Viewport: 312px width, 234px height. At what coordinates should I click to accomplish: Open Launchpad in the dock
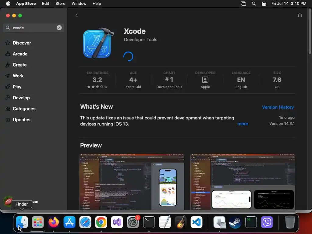37,222
